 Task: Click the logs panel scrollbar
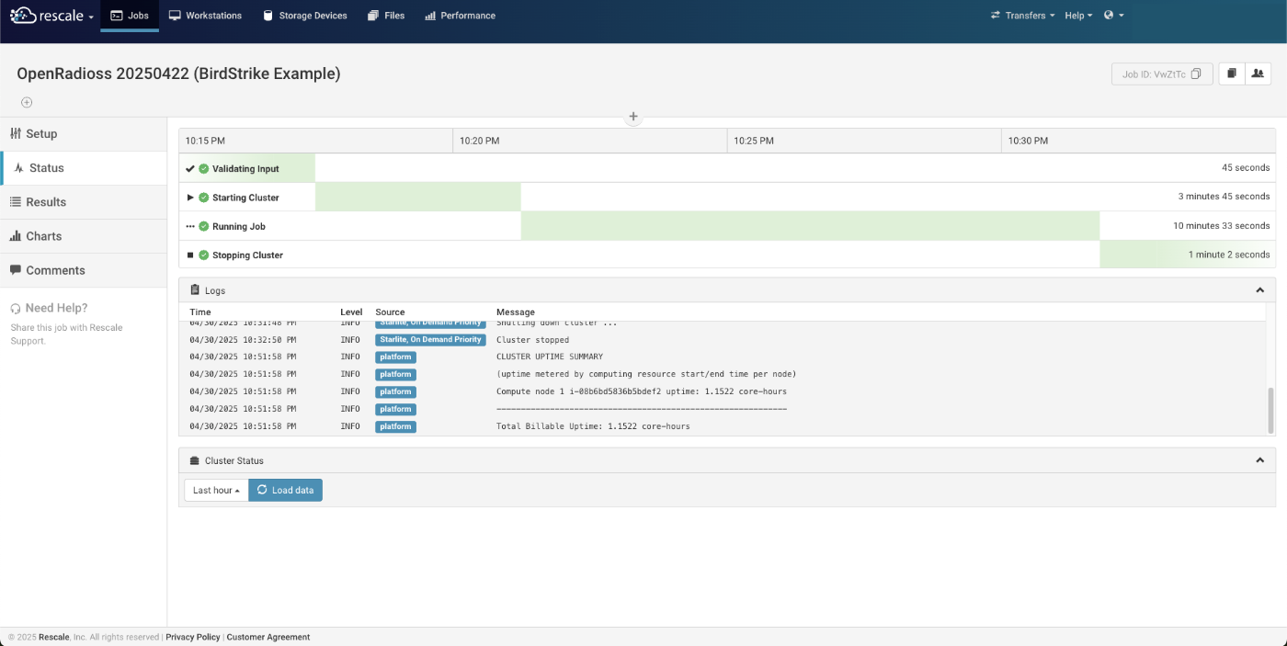pos(1271,410)
